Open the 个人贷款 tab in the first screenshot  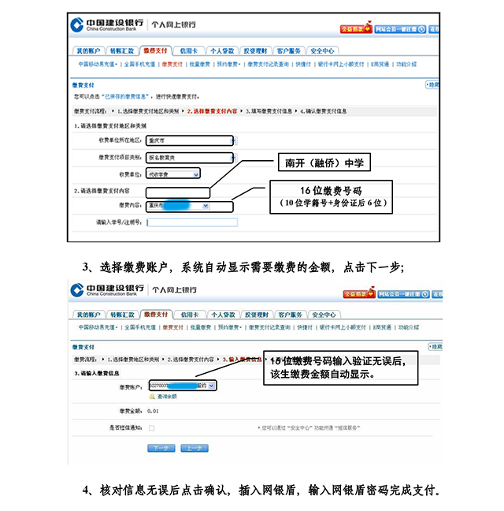pos(222,50)
